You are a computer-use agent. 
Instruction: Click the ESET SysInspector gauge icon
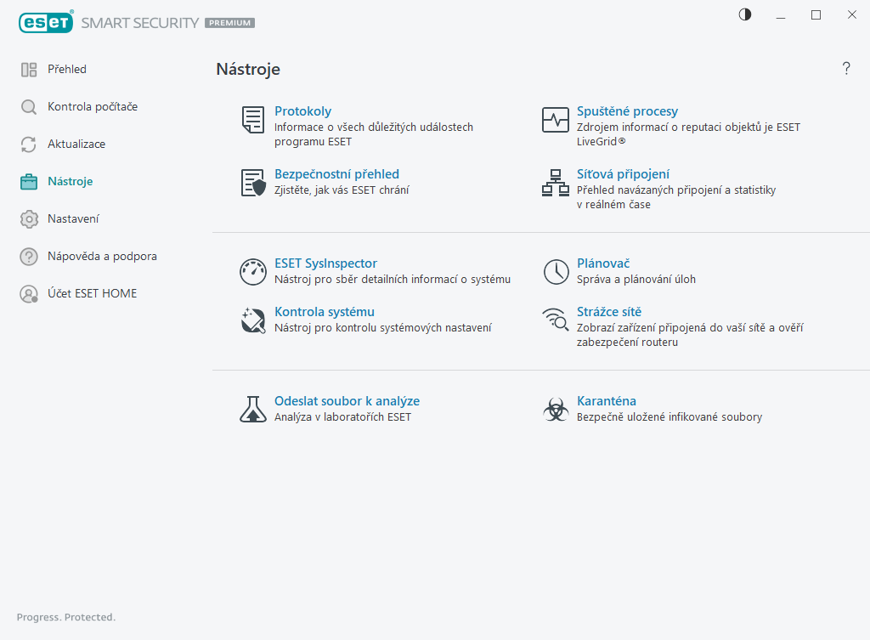click(x=252, y=272)
